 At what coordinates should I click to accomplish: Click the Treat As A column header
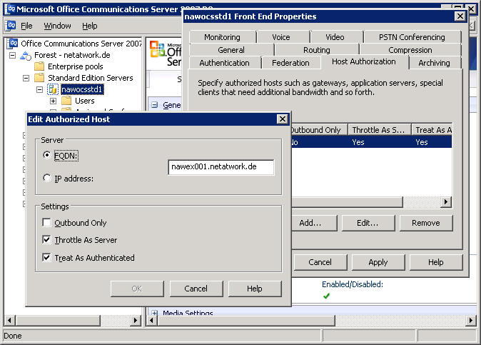pos(432,130)
